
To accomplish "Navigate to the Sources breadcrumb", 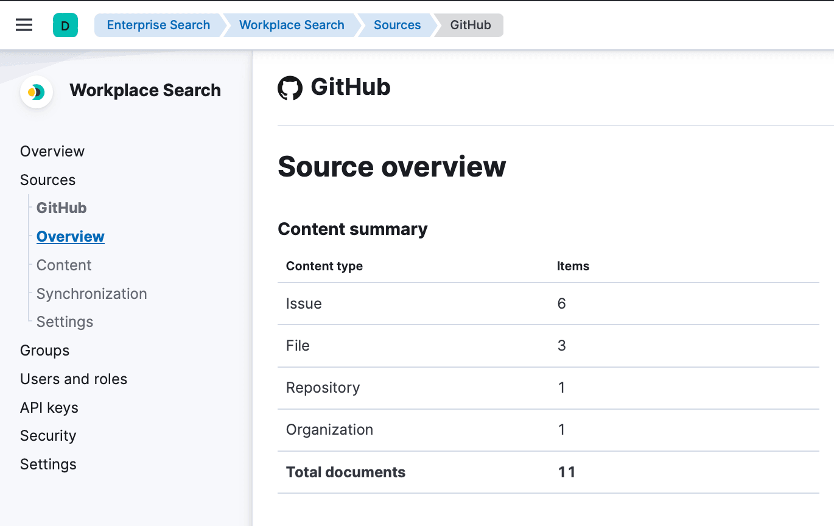I will click(x=397, y=25).
